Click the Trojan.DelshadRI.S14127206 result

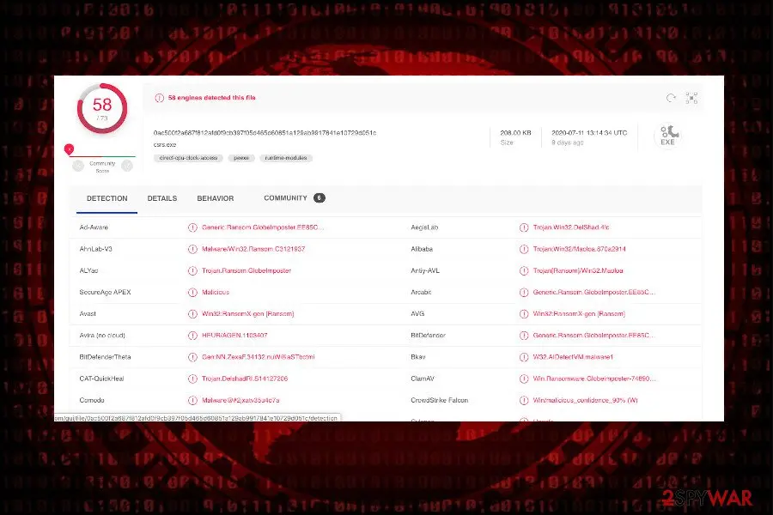click(245, 379)
